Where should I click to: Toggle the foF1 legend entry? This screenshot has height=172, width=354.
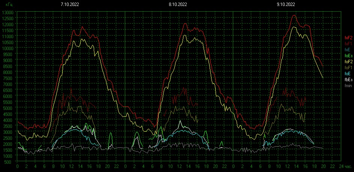coord(348,67)
